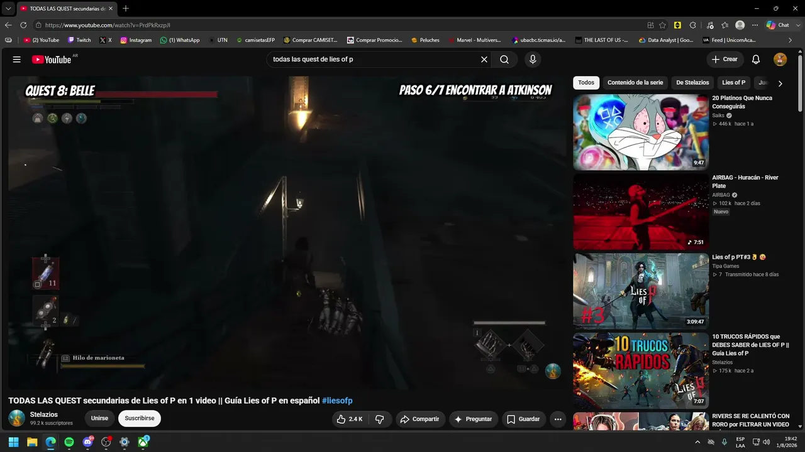This screenshot has height=452, width=805.
Task: Open the 10 TRUCOS RÁPIDOS thumbnail
Action: coord(641,370)
